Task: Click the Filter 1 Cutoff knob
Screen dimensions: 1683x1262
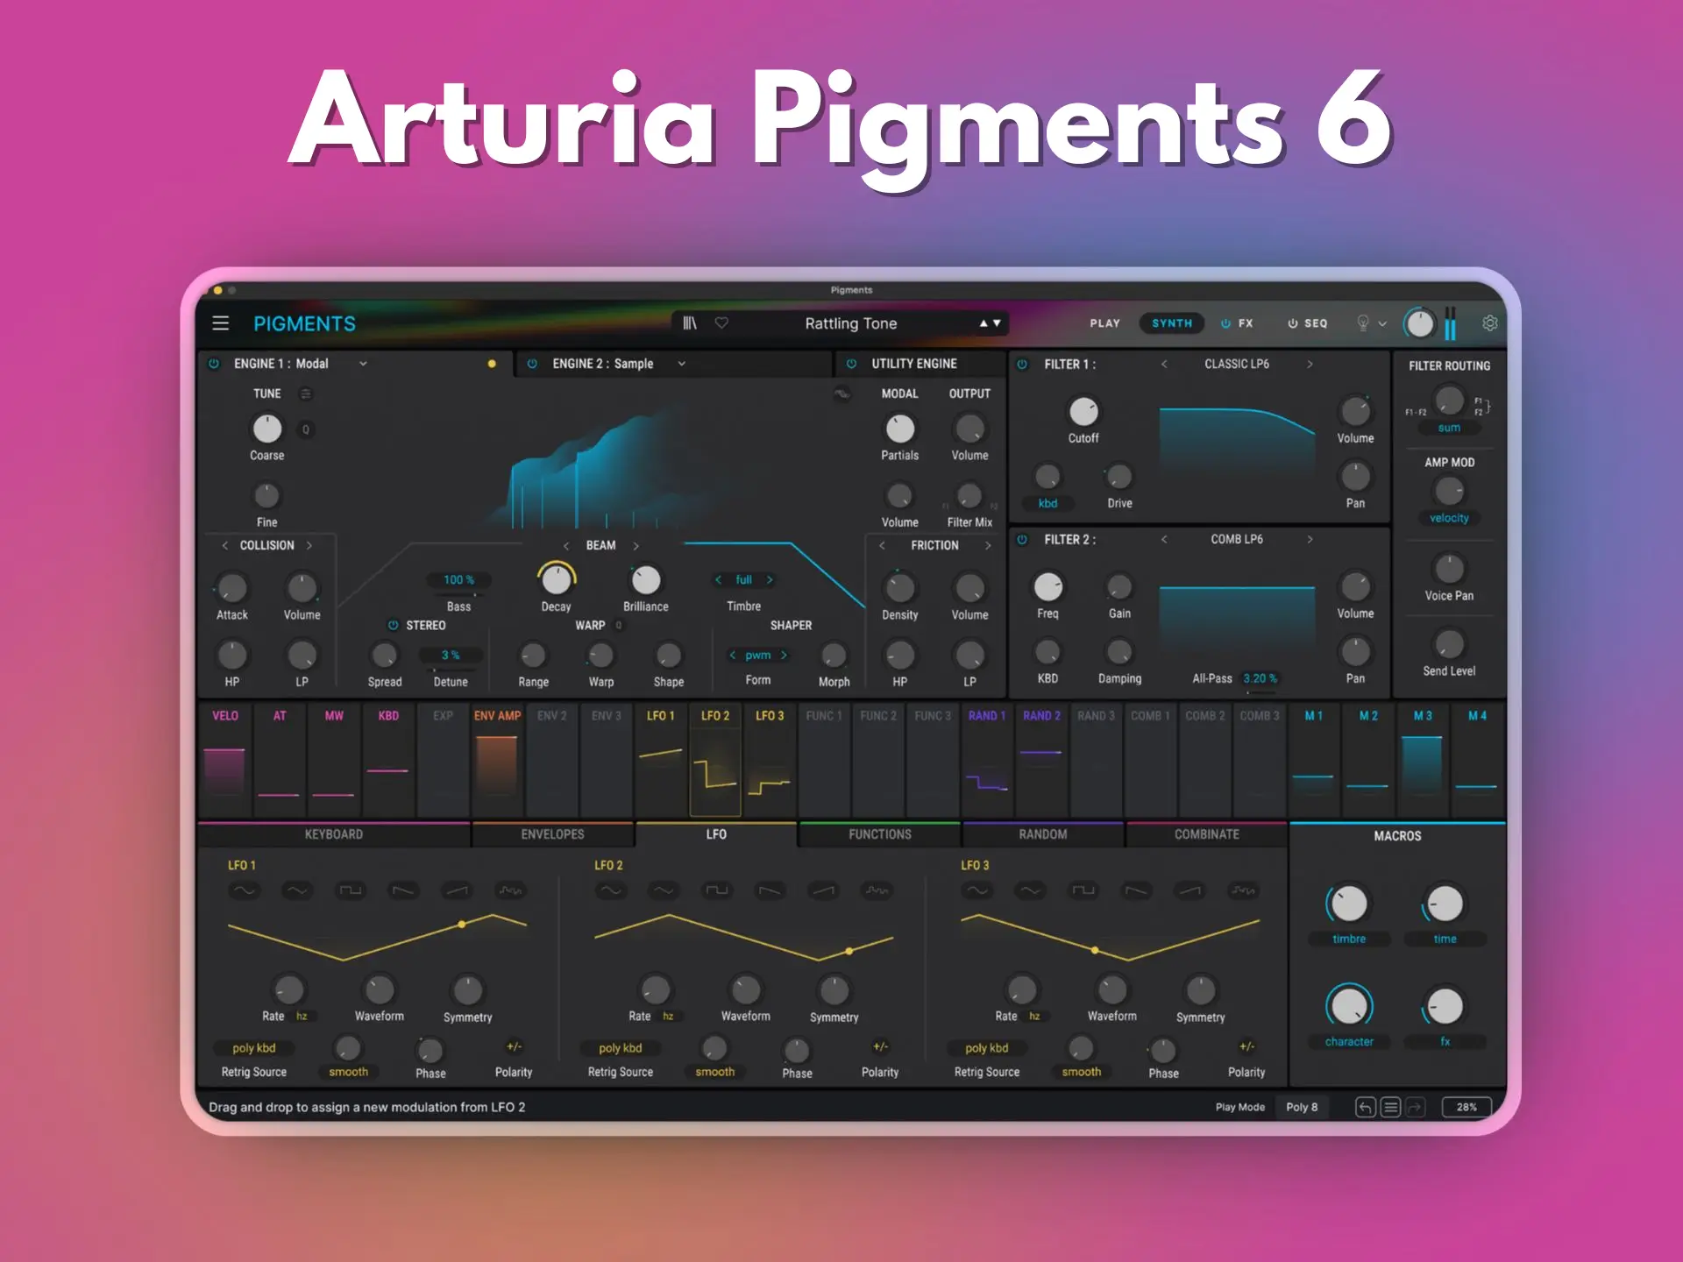Action: pos(1083,411)
